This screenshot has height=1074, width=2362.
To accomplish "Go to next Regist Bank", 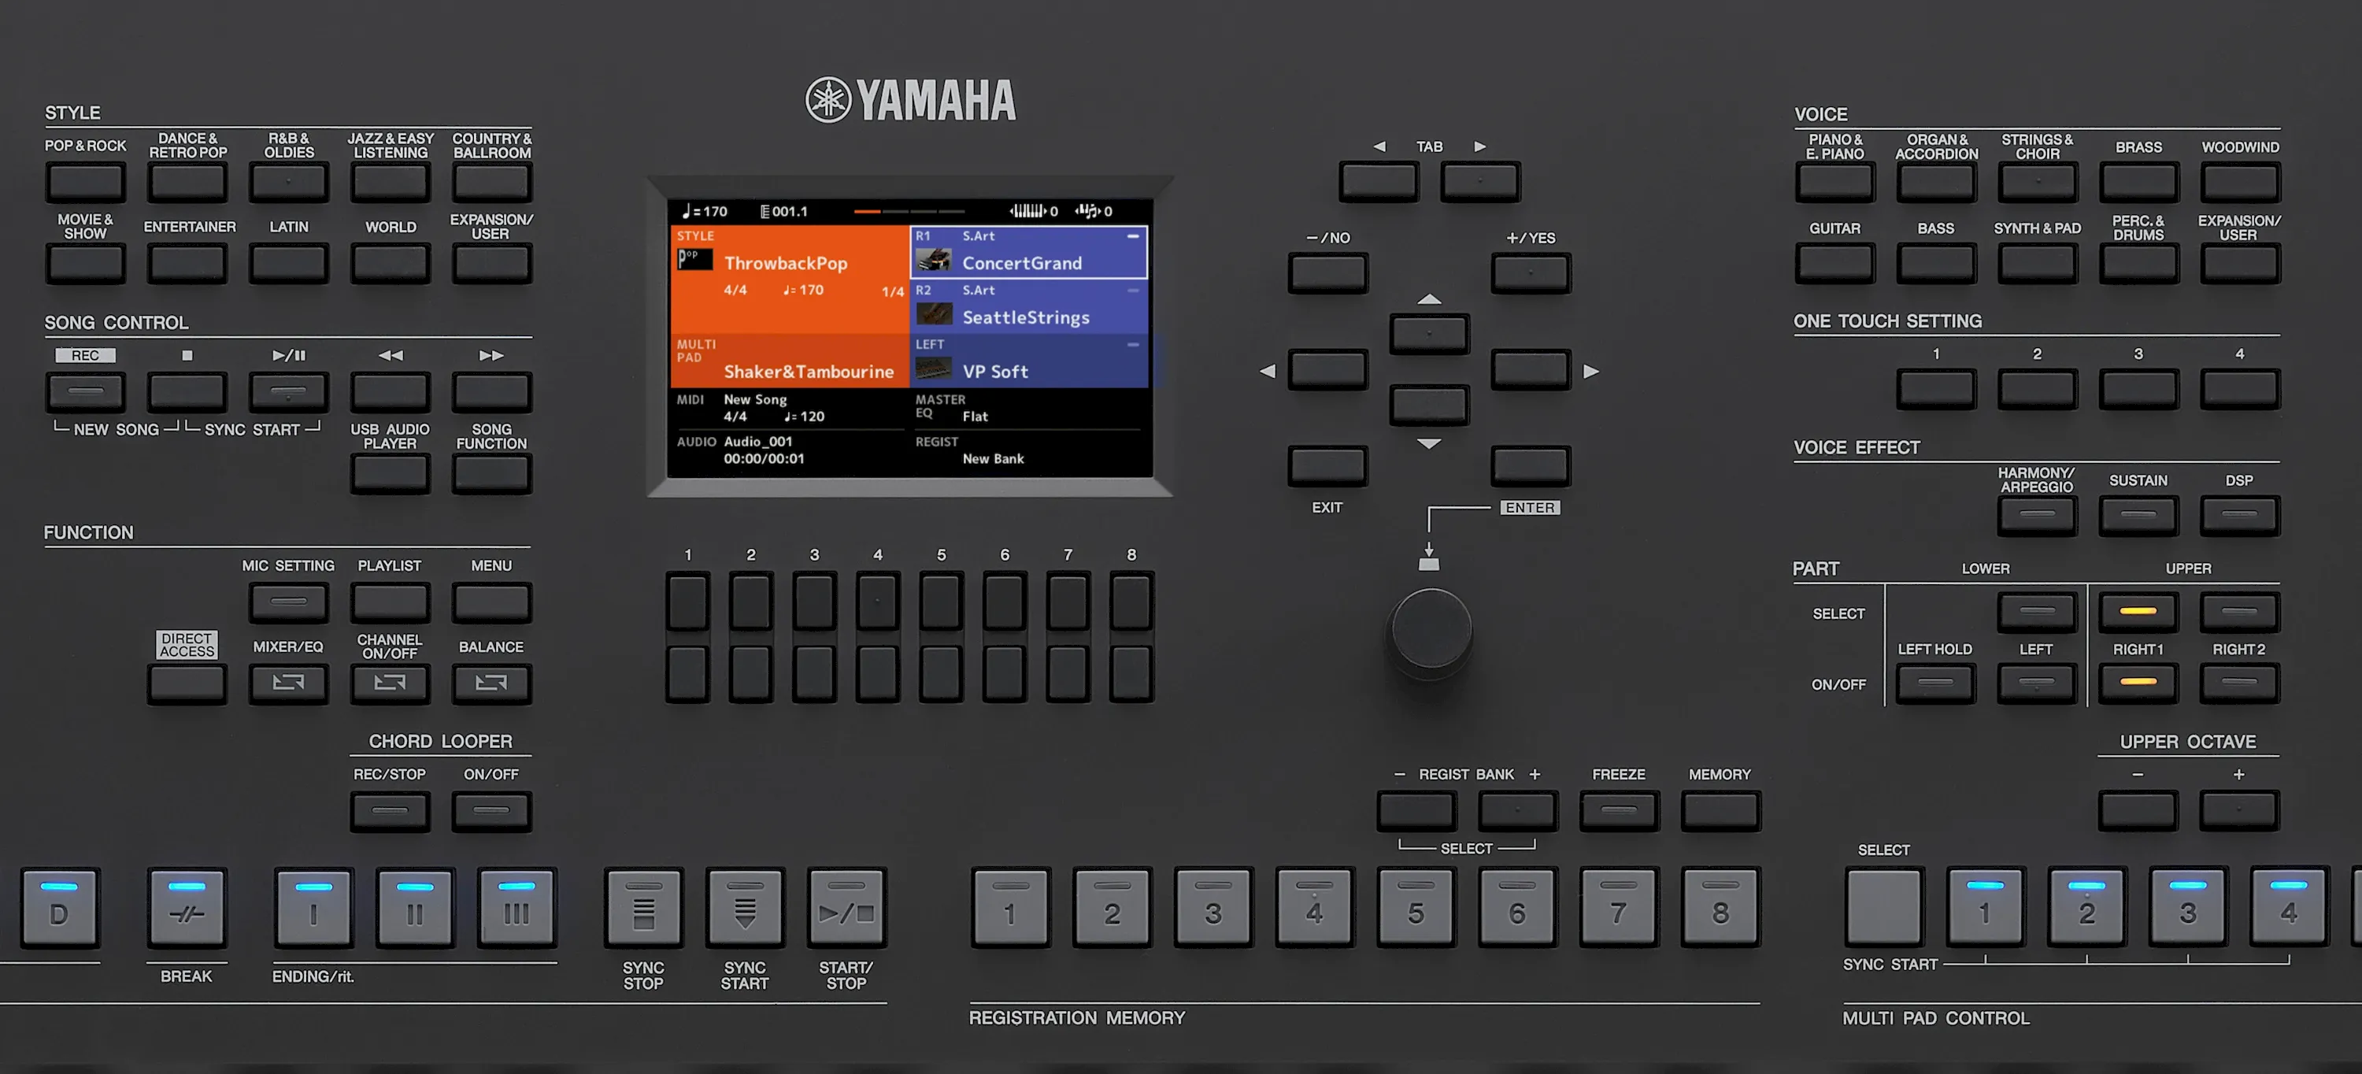I will tap(1517, 811).
